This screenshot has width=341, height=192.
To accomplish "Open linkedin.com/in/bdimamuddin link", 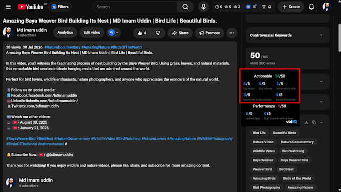I will 52,101.
